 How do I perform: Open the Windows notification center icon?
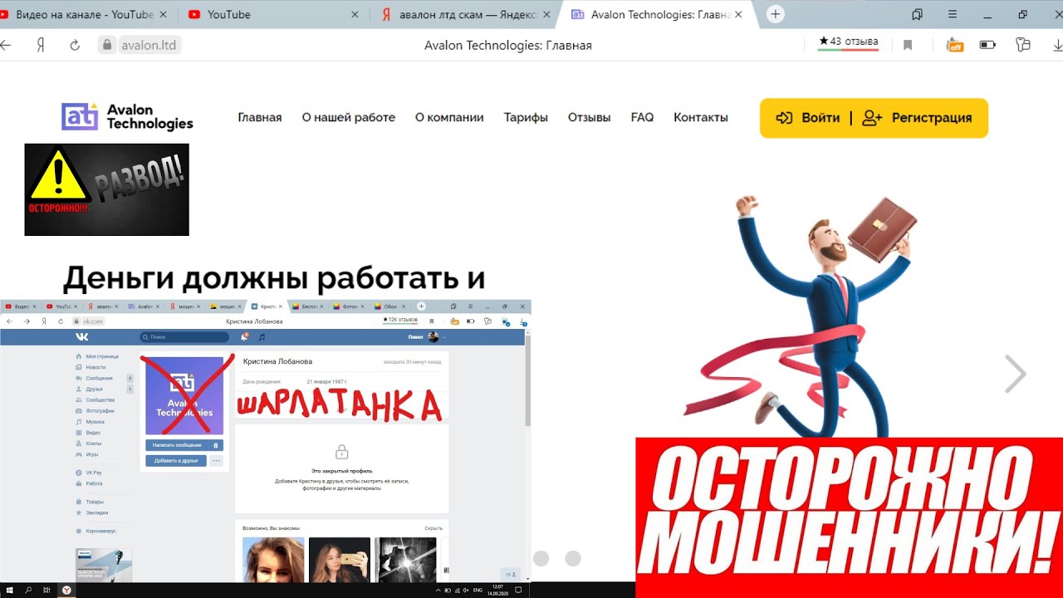point(520,590)
